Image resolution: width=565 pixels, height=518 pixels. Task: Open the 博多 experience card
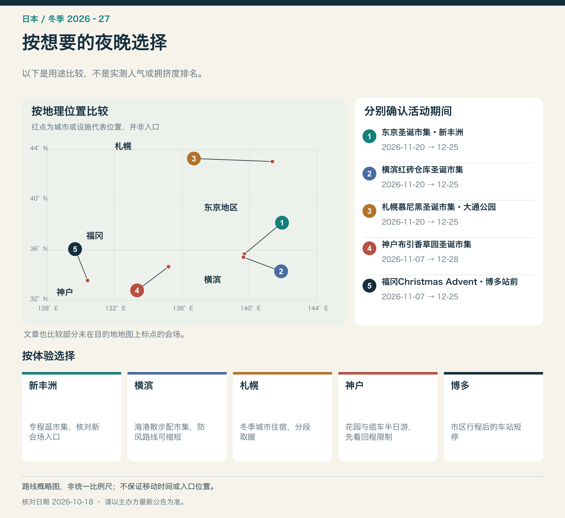pos(493,417)
